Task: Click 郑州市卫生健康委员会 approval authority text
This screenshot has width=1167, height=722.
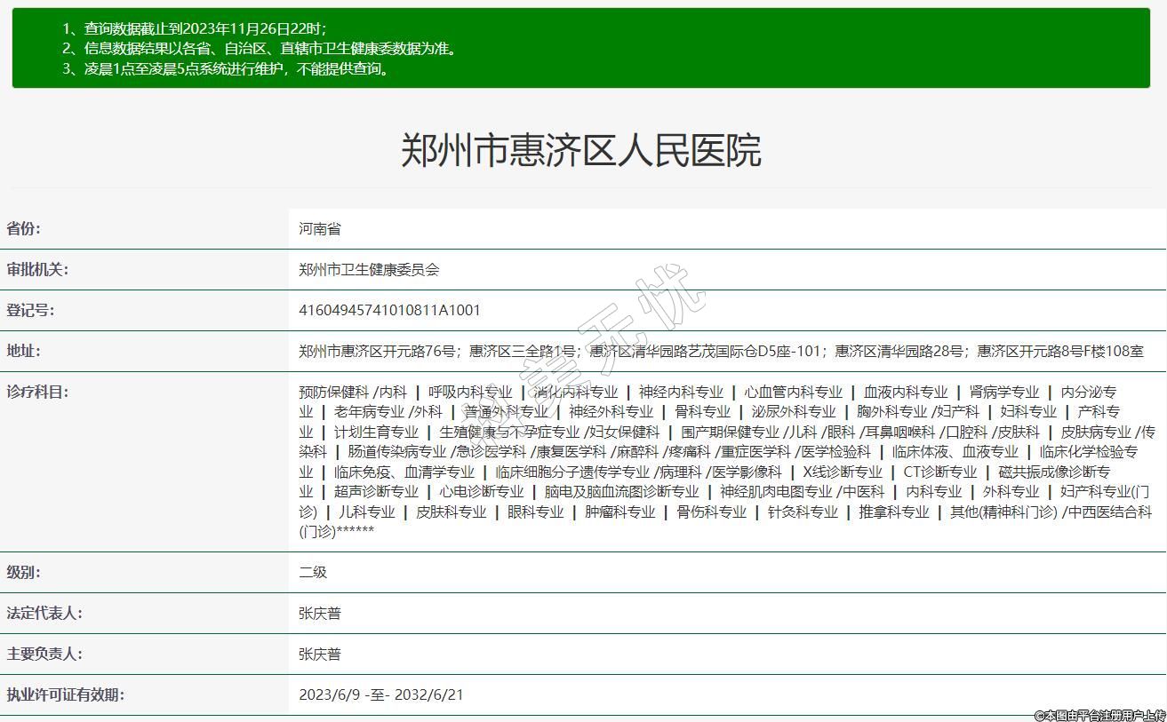Action: (369, 270)
